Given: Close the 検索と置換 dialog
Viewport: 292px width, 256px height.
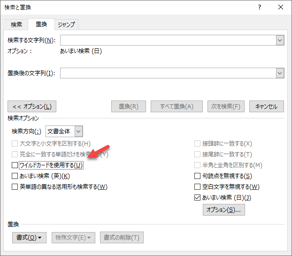Looking at the screenshot, I should coord(281,8).
